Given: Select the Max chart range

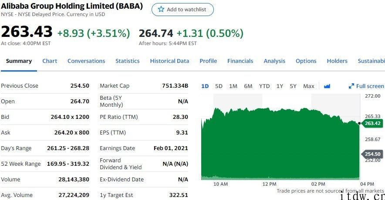Looking at the screenshot, I should (x=308, y=86).
